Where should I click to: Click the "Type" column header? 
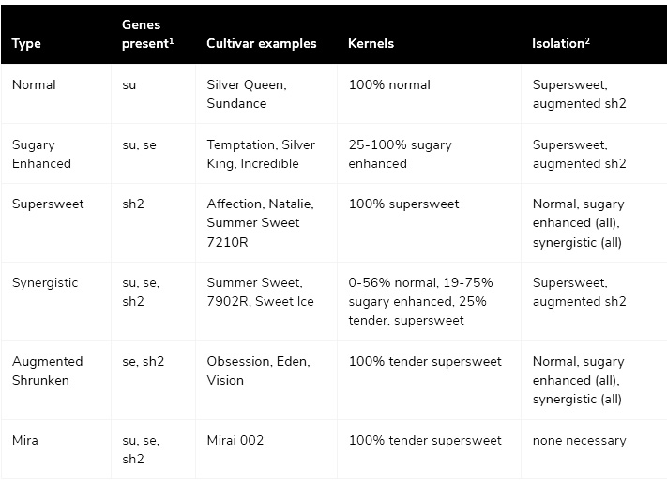[x=27, y=44]
